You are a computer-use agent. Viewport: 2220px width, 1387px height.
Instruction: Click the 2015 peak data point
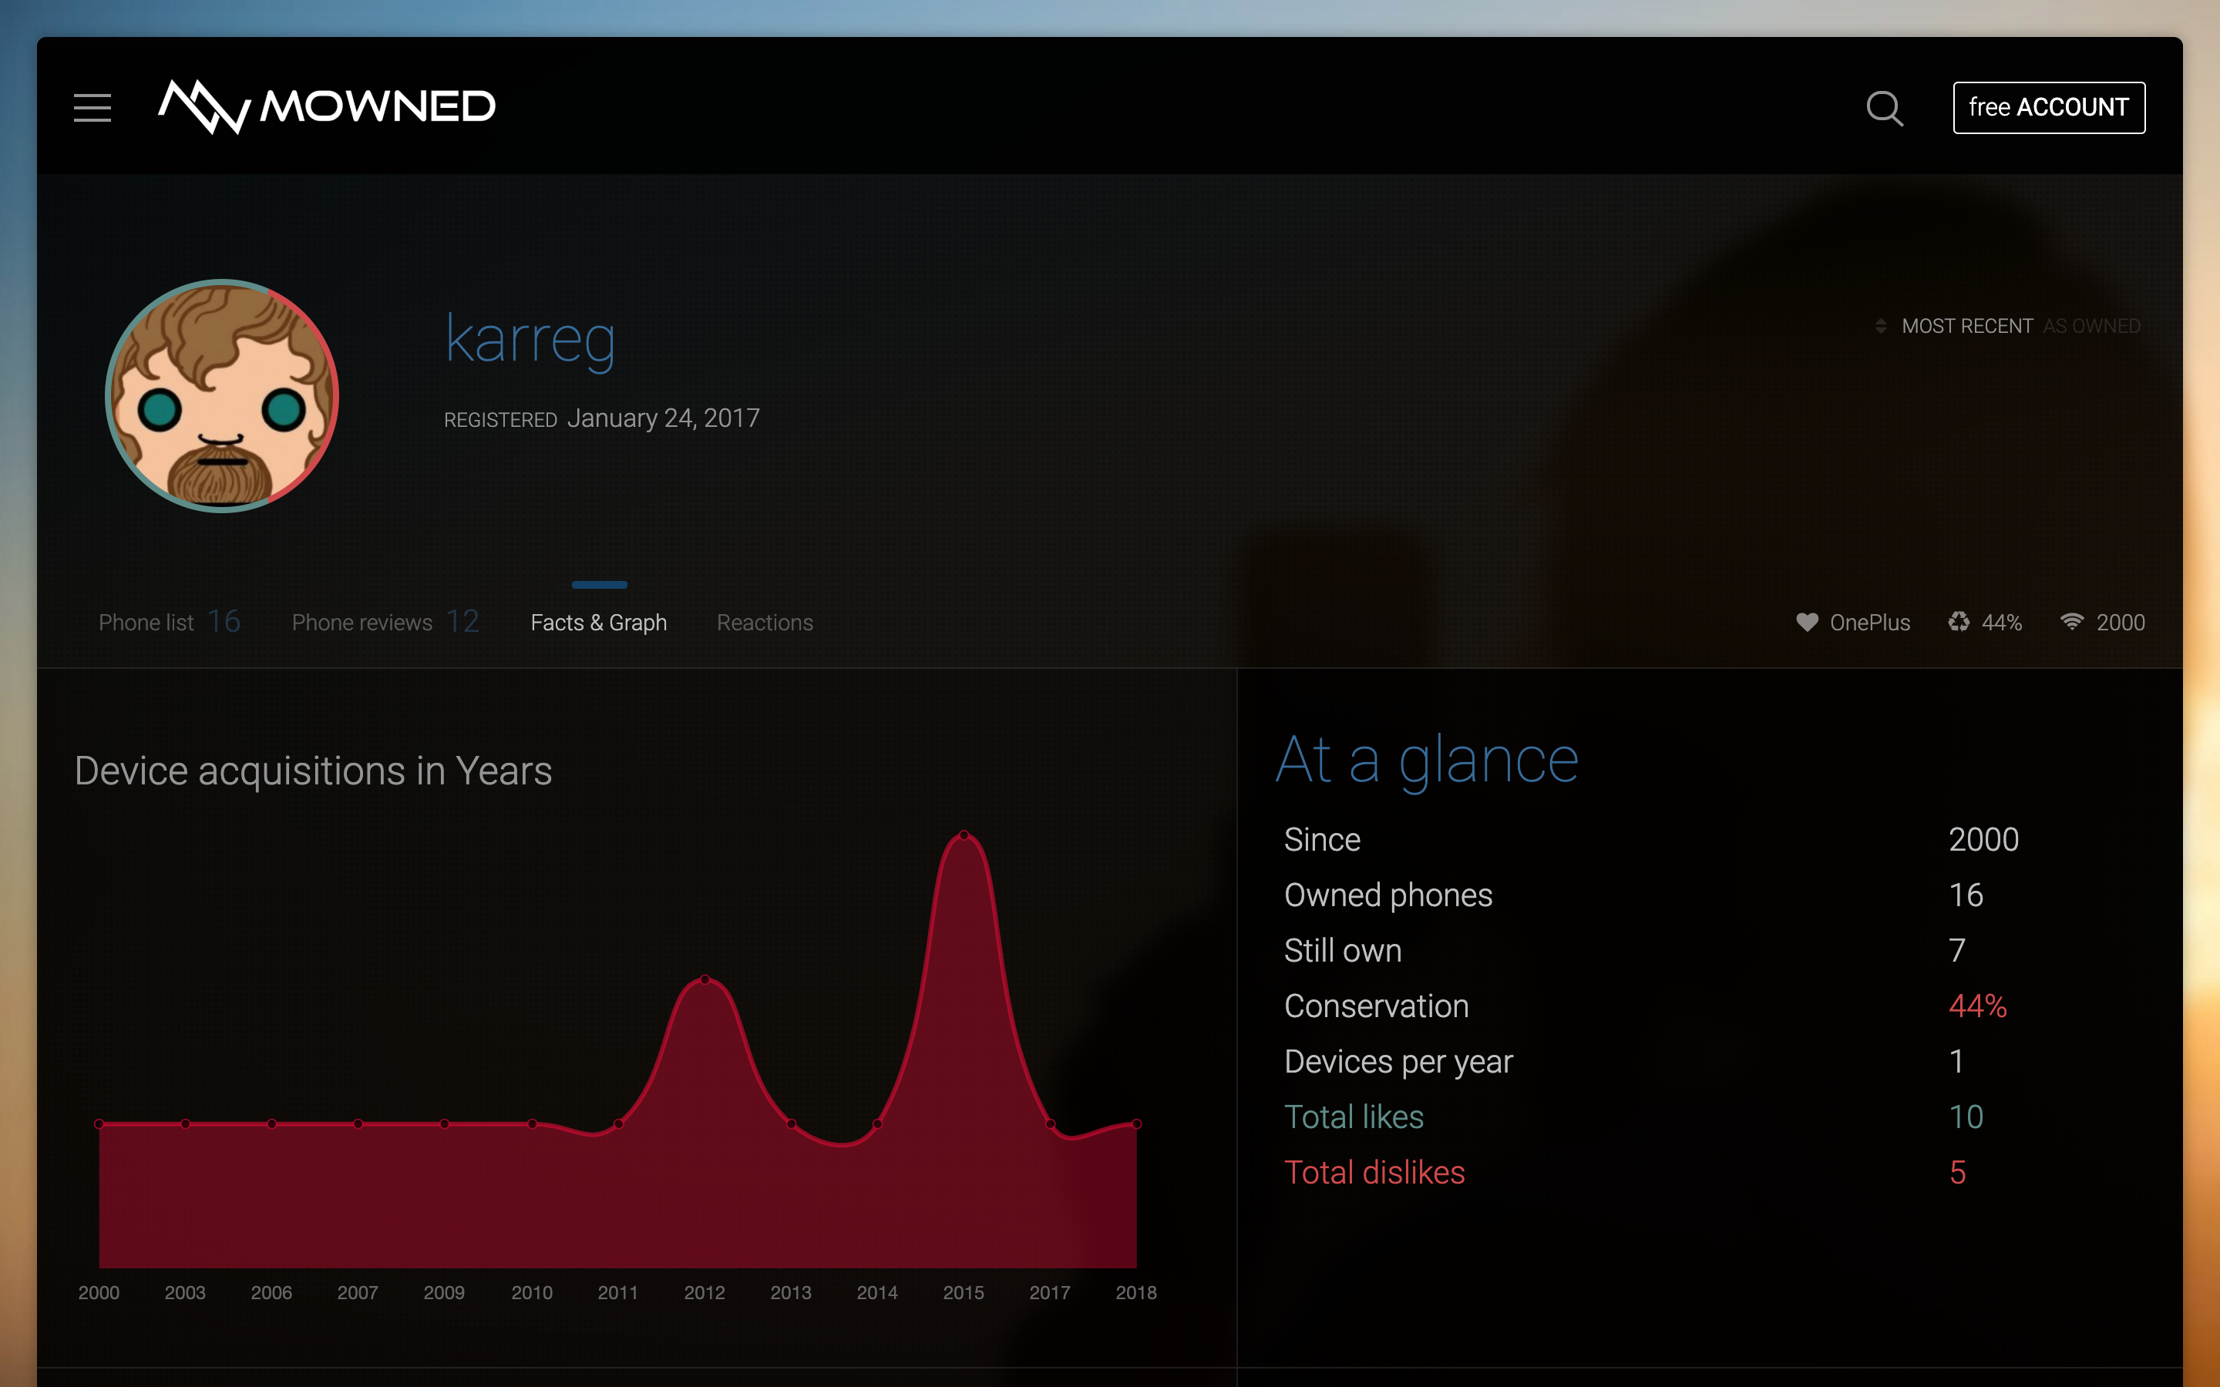tap(964, 835)
